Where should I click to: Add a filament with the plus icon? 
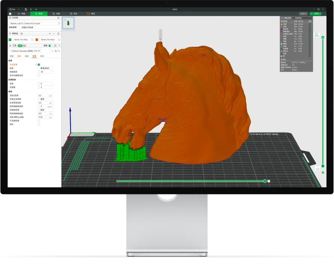pos(50,33)
